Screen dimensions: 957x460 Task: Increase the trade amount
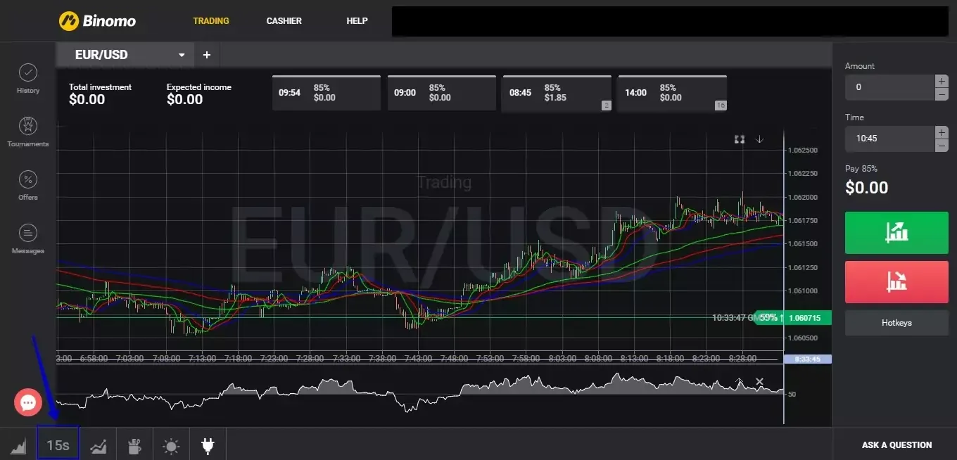coord(942,81)
